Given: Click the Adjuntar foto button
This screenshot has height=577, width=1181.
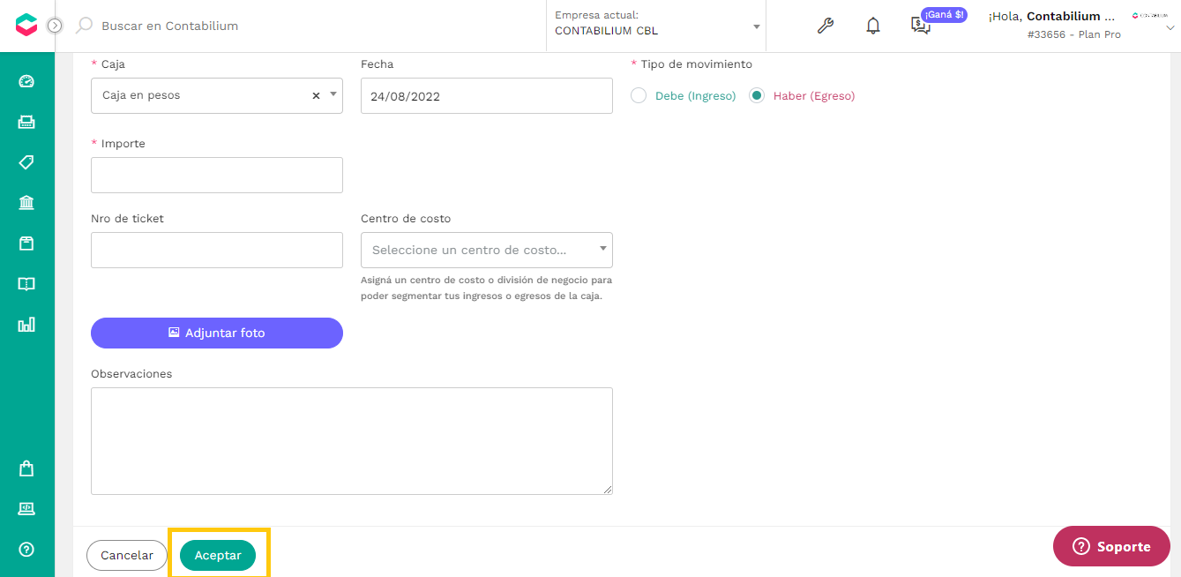Looking at the screenshot, I should click(217, 333).
